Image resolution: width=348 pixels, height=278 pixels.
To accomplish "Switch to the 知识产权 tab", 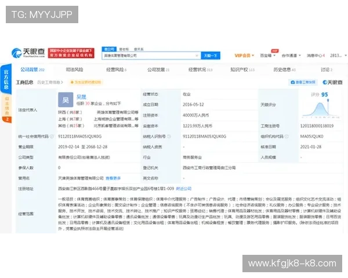I will 242,69.
